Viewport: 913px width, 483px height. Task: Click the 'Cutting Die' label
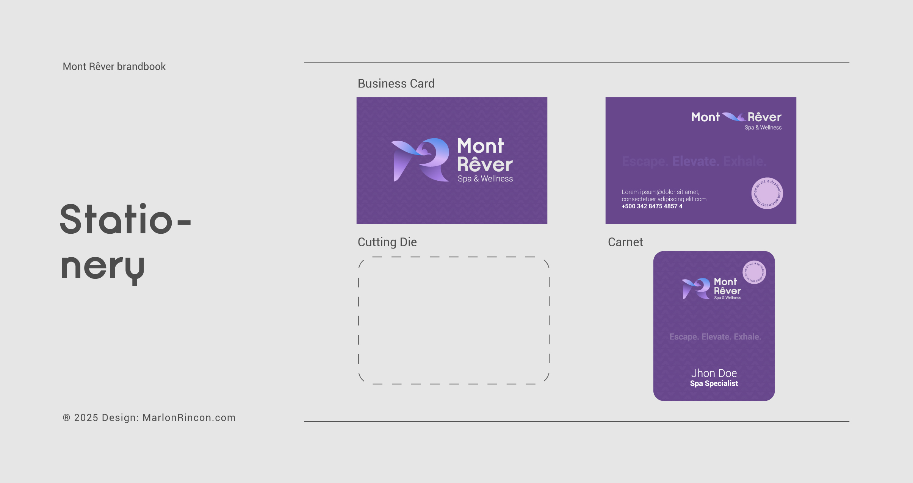click(x=387, y=242)
